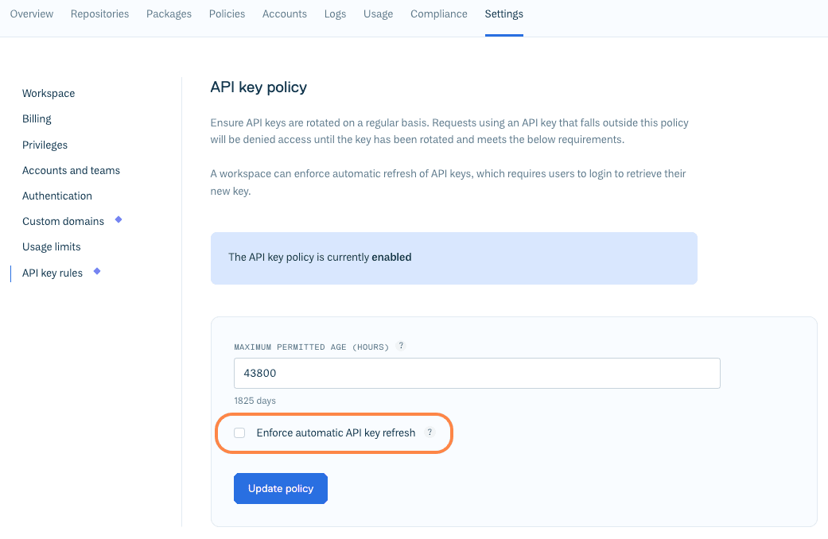828x539 pixels.
Task: Click the 'API key policy' heading
Action: coord(259,87)
